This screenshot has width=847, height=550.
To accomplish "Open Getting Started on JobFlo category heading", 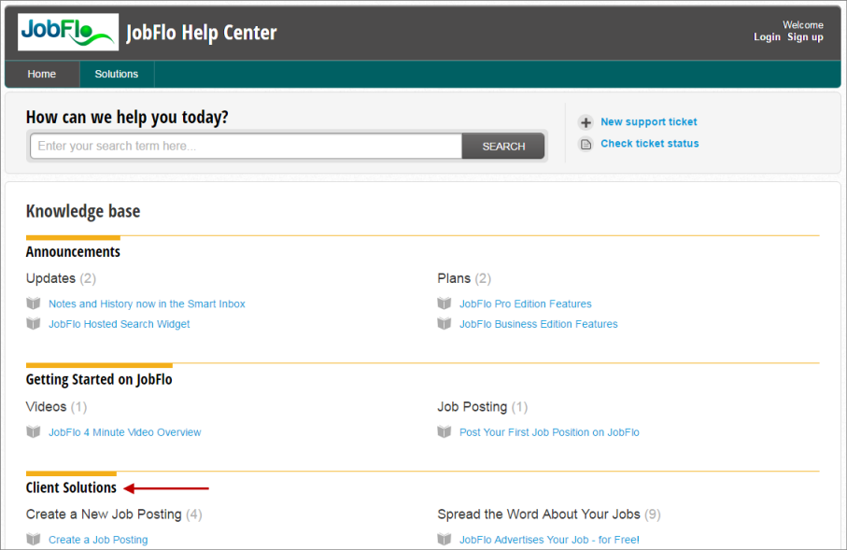I will 99,379.
